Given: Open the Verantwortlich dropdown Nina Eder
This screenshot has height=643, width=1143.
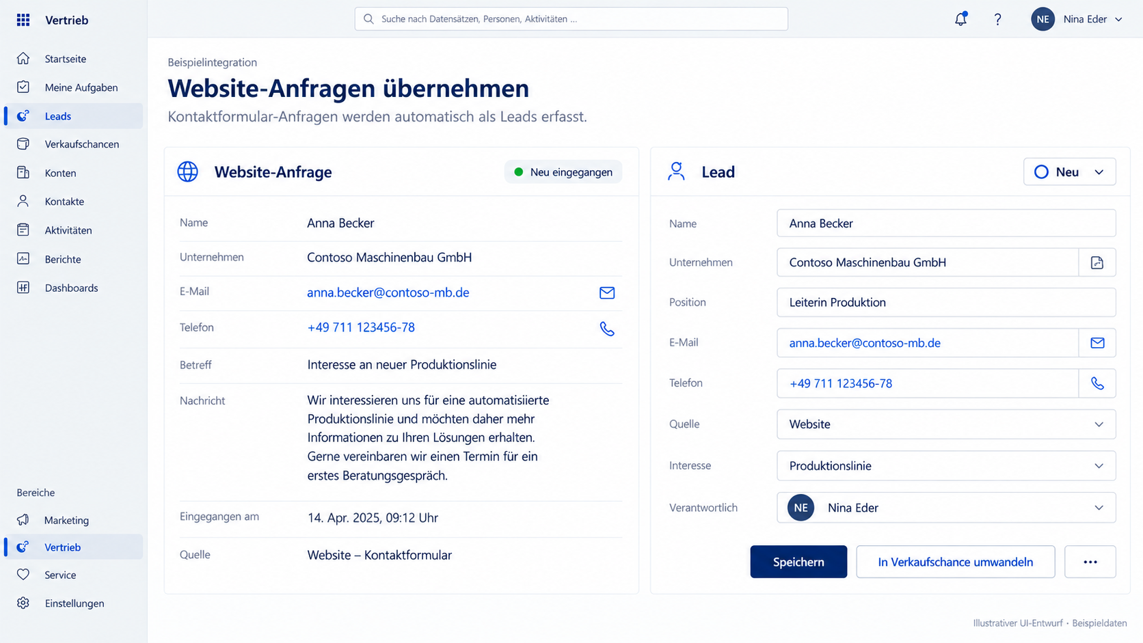Looking at the screenshot, I should [946, 508].
